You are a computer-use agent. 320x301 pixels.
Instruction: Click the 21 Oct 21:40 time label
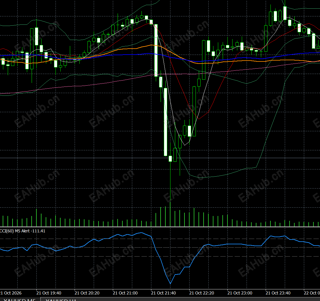[163, 293]
